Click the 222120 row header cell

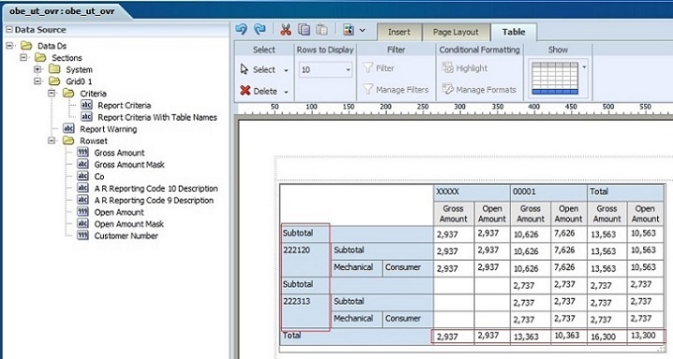(306, 260)
